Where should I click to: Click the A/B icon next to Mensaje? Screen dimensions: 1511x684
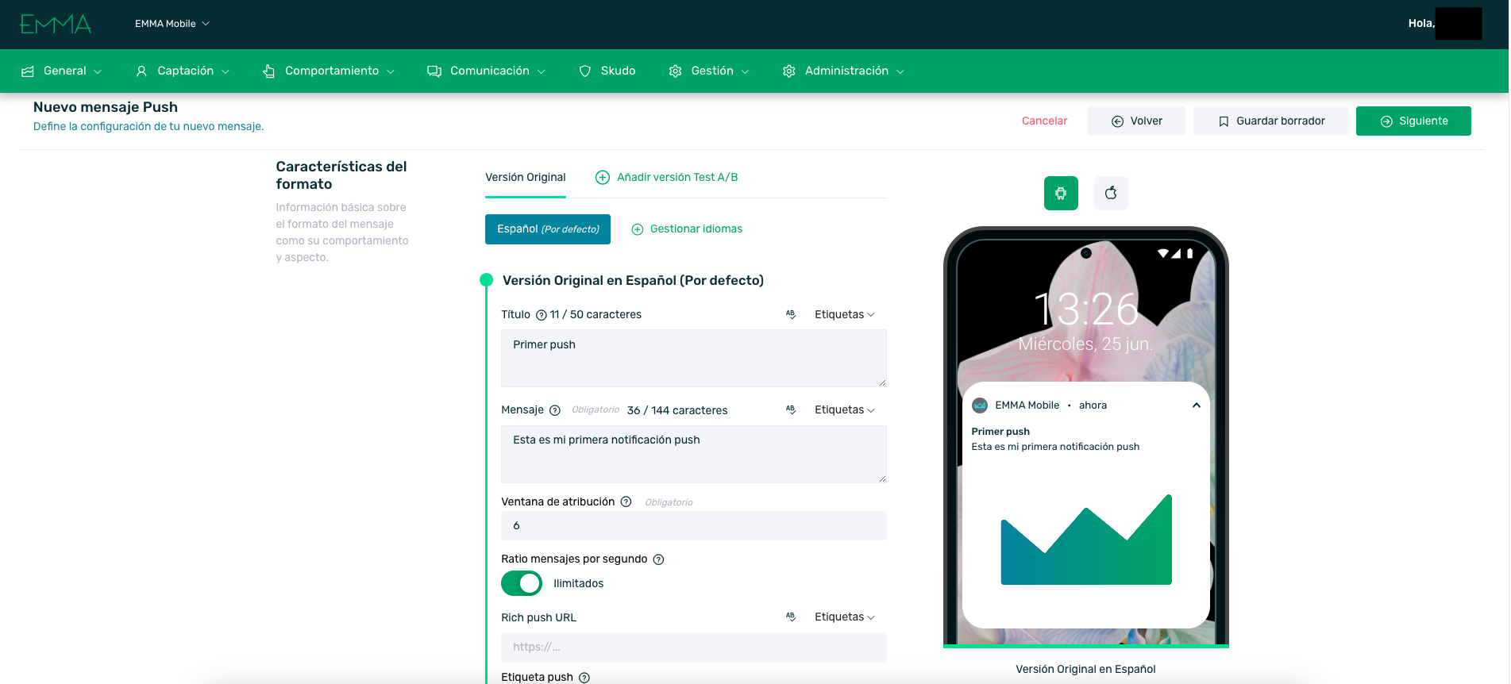(791, 410)
